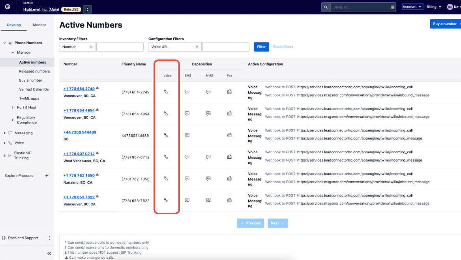Click the Voice capability phone icon for +1 778 654 2749
The image size is (461, 260).
pos(167,92)
